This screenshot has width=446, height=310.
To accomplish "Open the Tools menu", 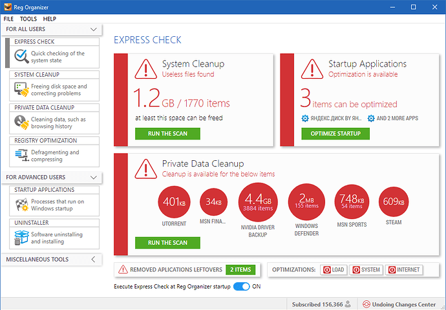I will click(x=28, y=19).
